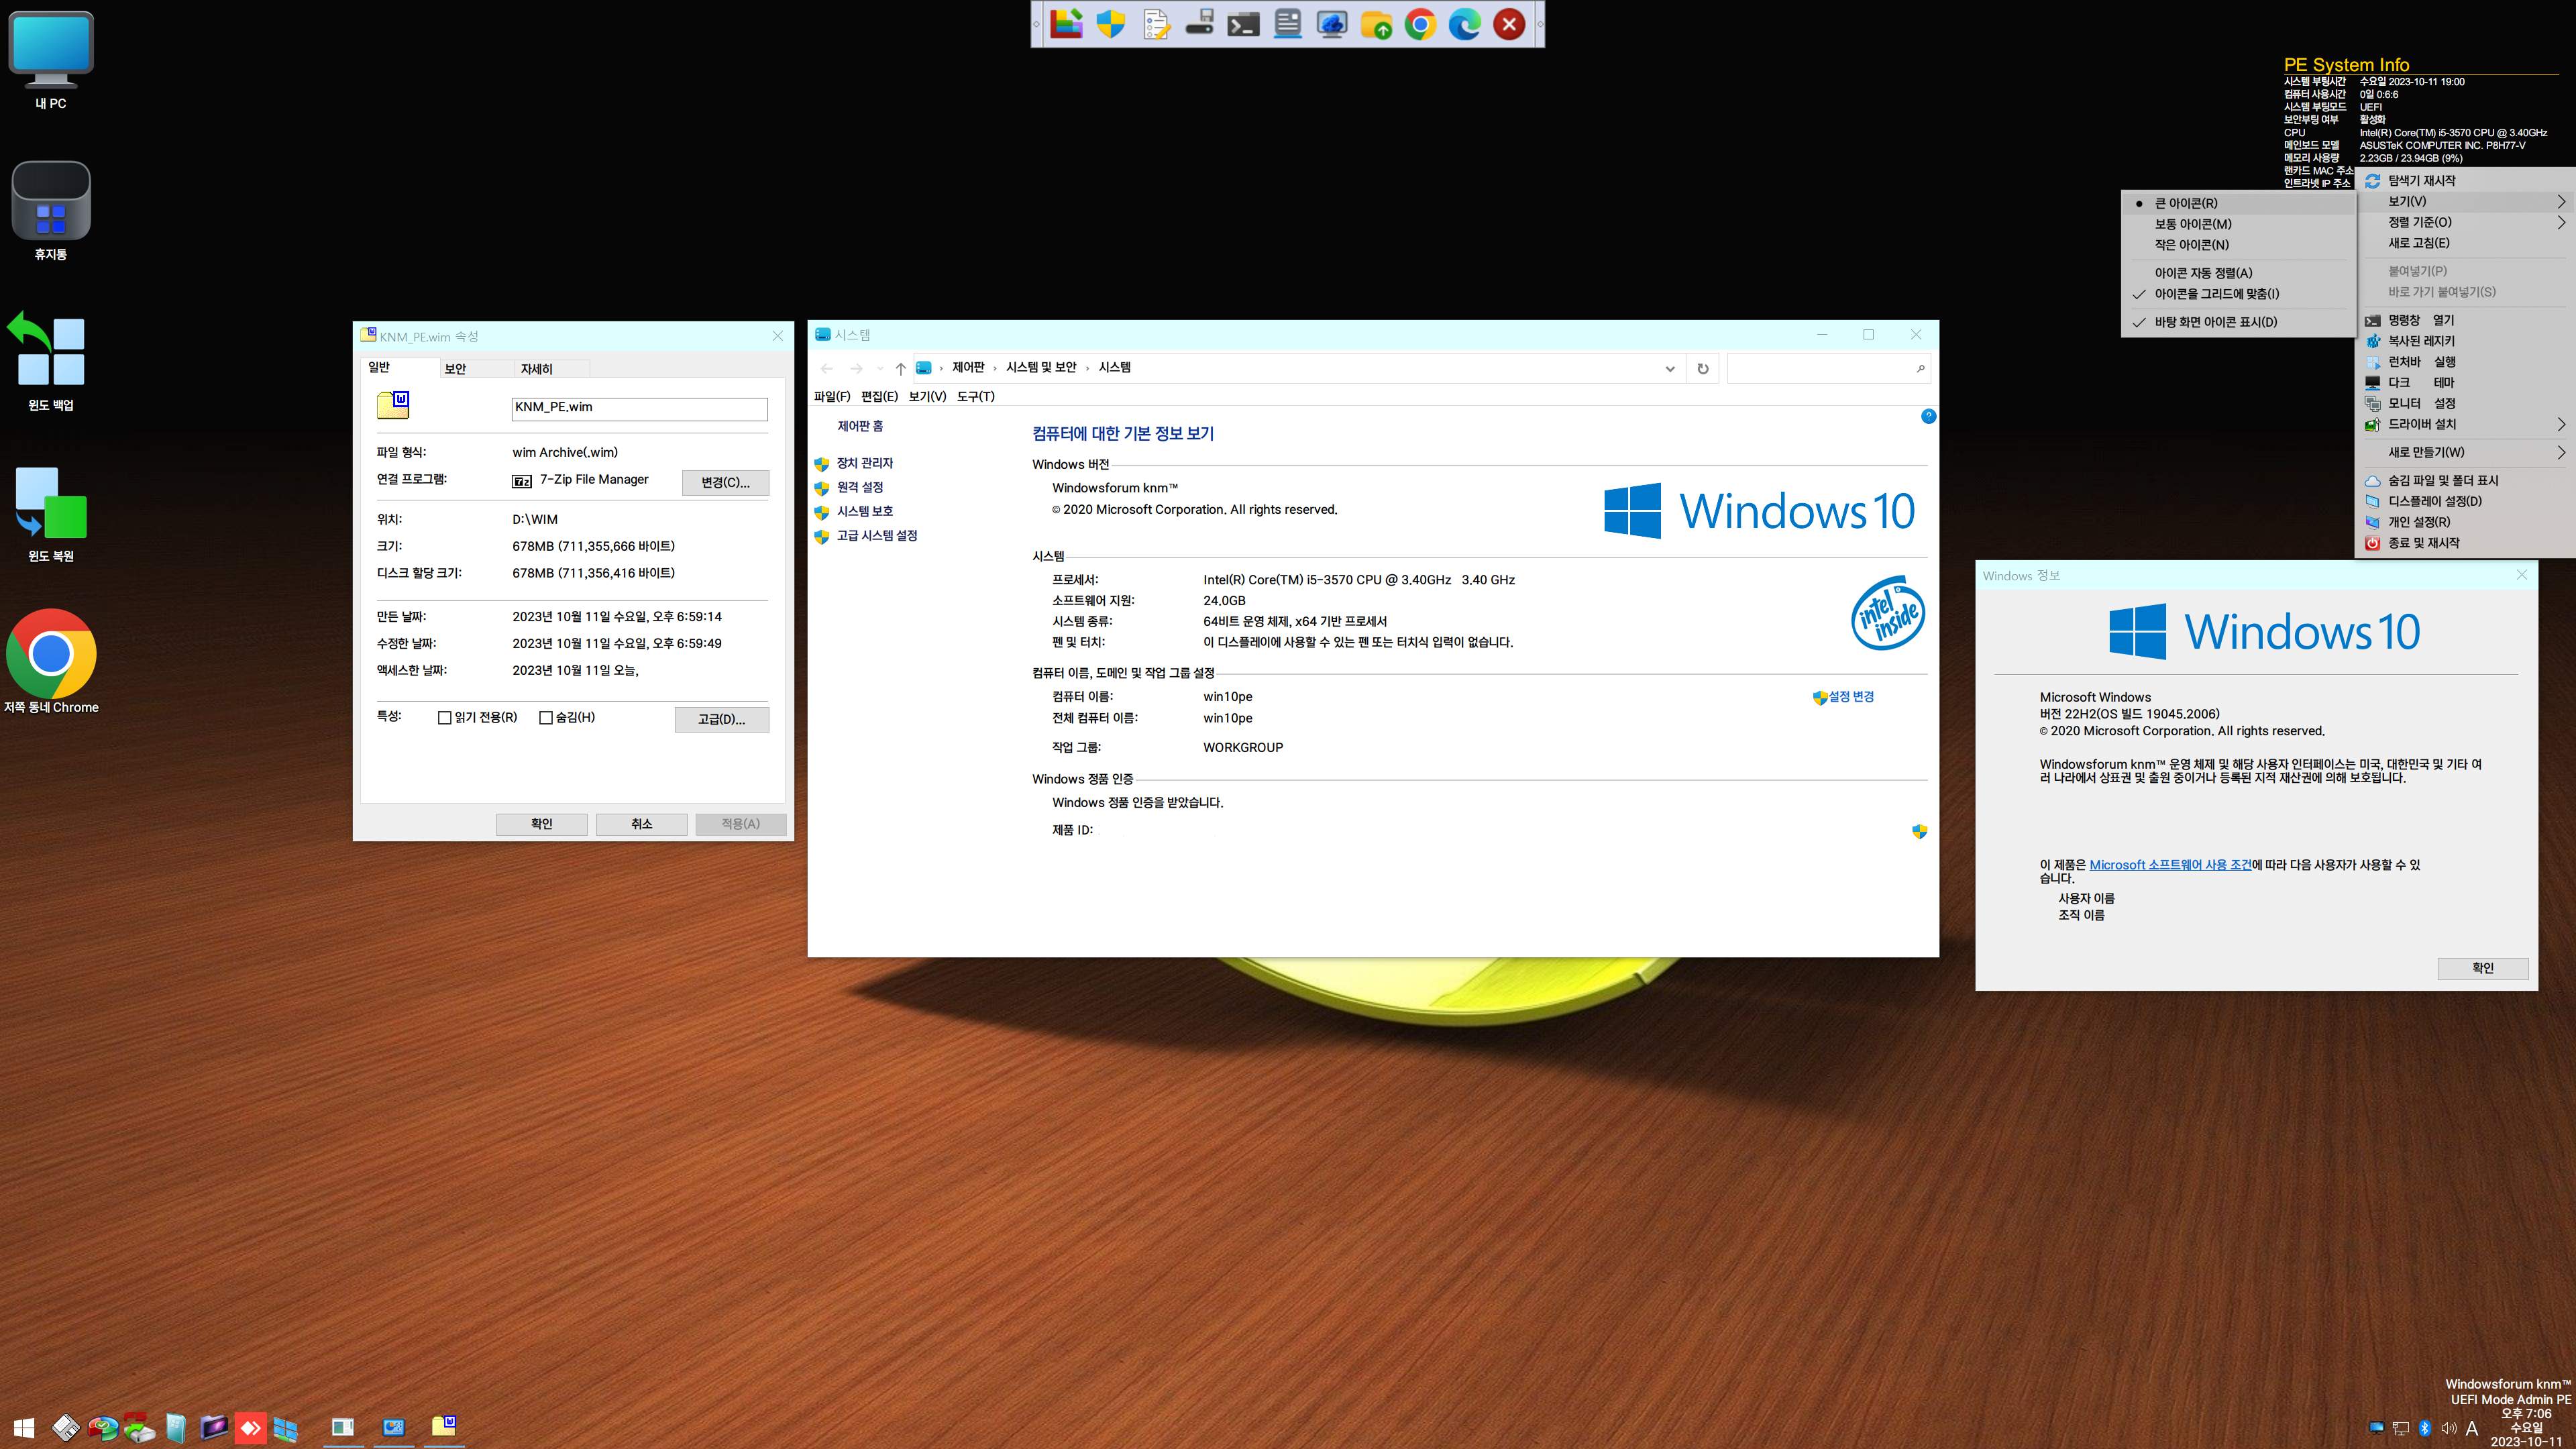2576x1449 pixels.
Task: Select Small icons (작은 아이콘) option
Action: click(x=2238, y=245)
